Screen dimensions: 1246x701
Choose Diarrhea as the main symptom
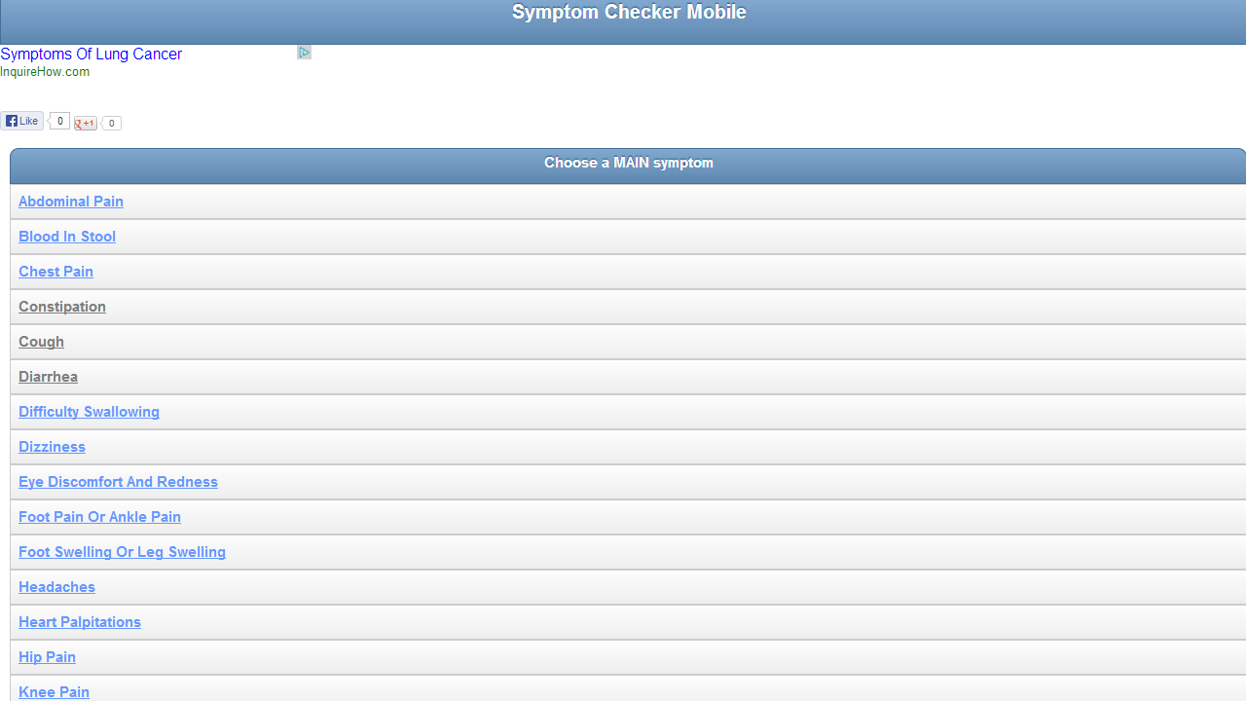(x=49, y=377)
